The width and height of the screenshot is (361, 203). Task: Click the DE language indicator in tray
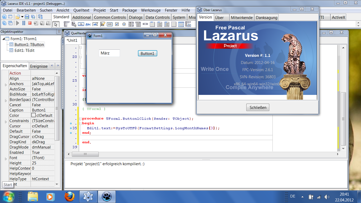pyautogui.click(x=293, y=196)
